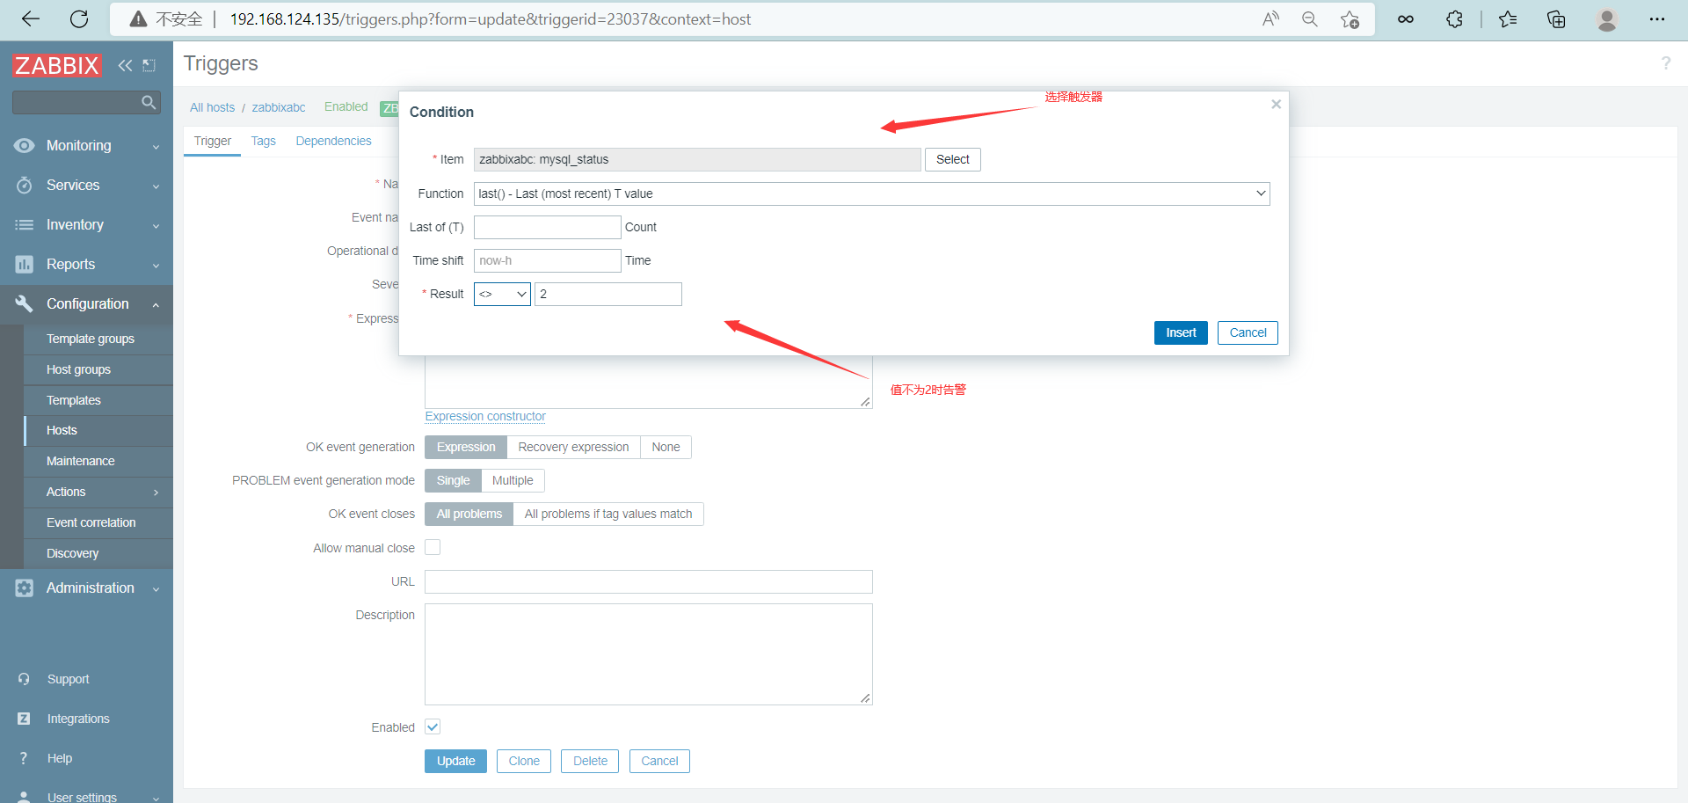This screenshot has width=1688, height=803.
Task: Open Event correlation in sidebar
Action: (x=91, y=523)
